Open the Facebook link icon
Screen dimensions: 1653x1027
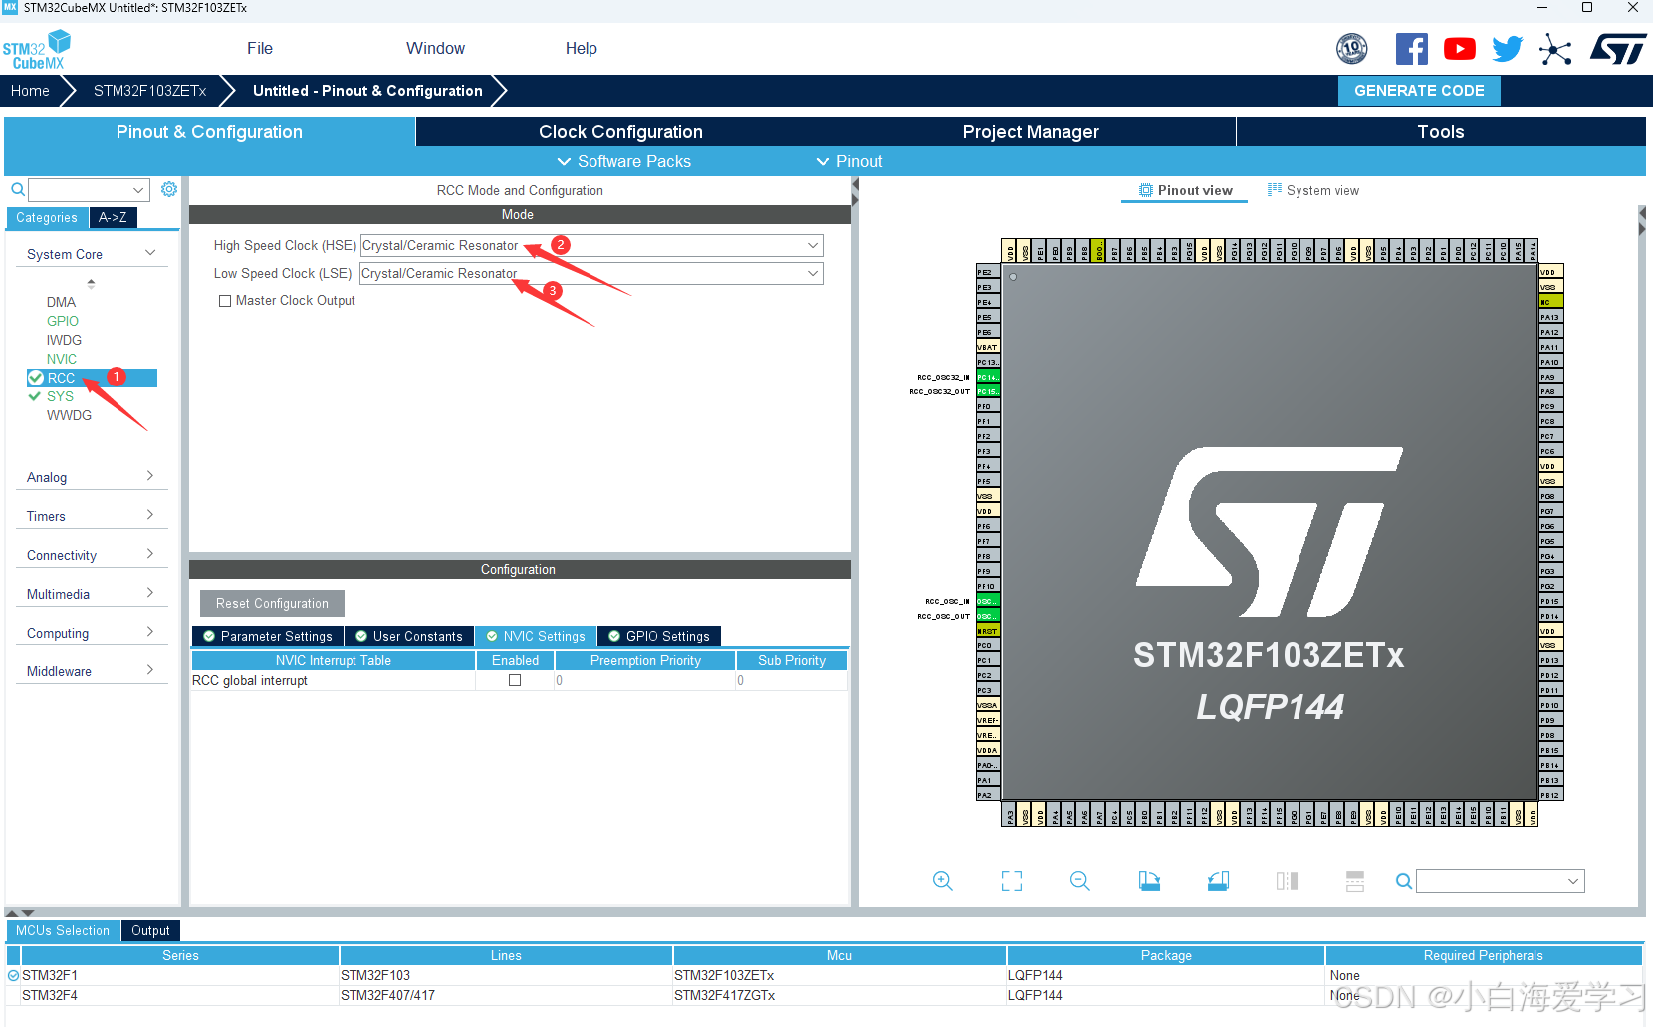point(1412,49)
